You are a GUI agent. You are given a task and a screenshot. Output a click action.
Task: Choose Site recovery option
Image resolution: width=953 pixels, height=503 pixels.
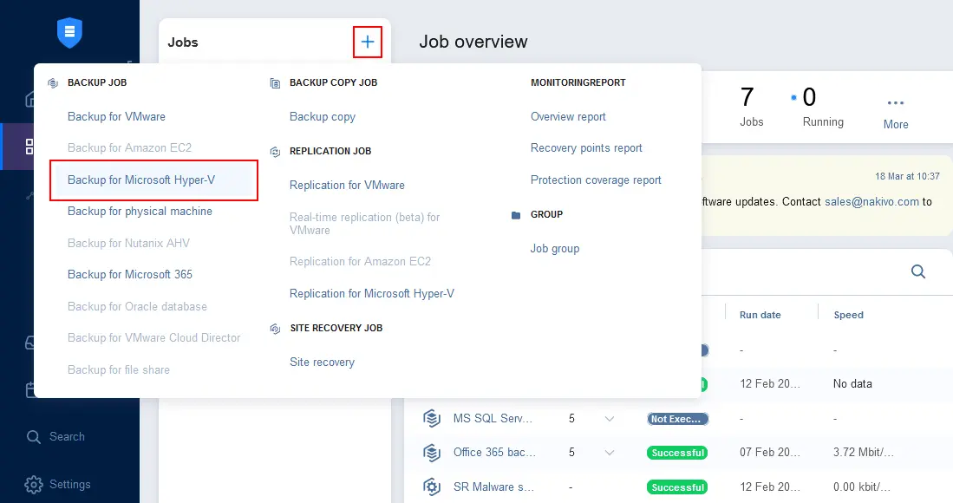click(x=322, y=362)
